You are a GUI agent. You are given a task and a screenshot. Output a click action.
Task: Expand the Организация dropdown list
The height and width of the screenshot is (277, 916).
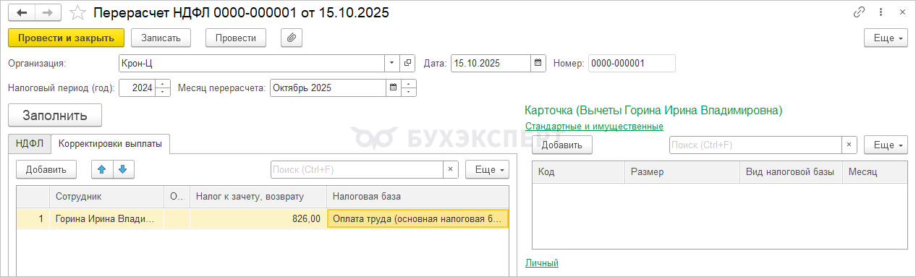[391, 64]
